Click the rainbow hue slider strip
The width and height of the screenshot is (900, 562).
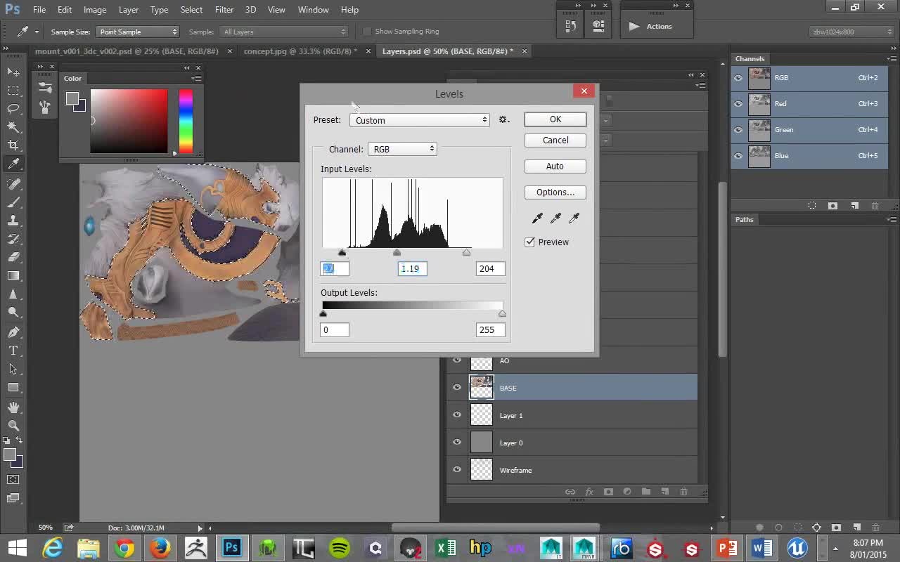tap(186, 121)
